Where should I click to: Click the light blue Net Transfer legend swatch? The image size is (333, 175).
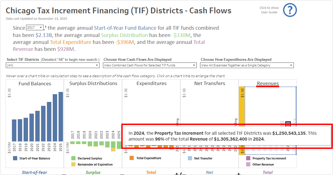click(x=190, y=158)
